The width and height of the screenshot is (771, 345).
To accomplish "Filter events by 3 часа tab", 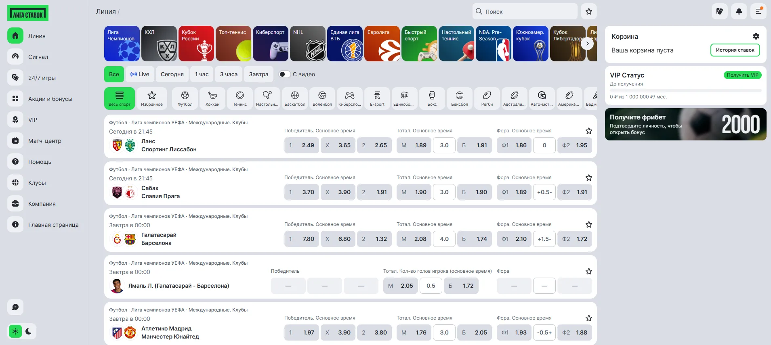I will point(229,74).
